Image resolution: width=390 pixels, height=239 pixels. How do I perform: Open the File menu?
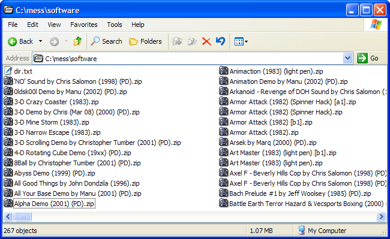[x=13, y=25]
